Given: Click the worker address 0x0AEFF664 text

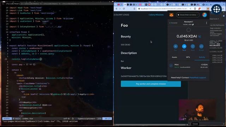Looking at the screenshot, I should tap(144, 76).
